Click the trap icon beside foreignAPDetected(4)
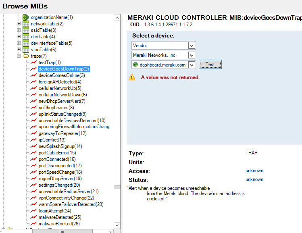 tap(33, 82)
